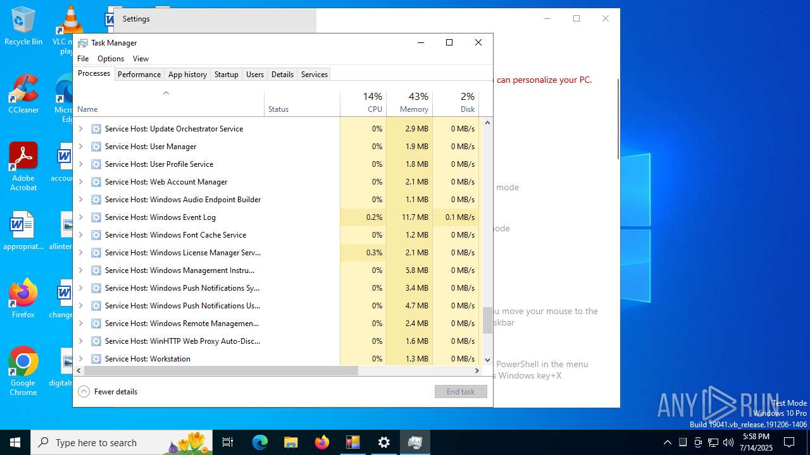Open the Word document named appropriat...
810x455 pixels.
coord(23,231)
